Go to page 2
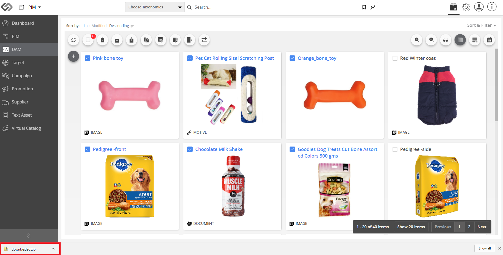Viewport: 503px width, 255px height. tap(469, 227)
